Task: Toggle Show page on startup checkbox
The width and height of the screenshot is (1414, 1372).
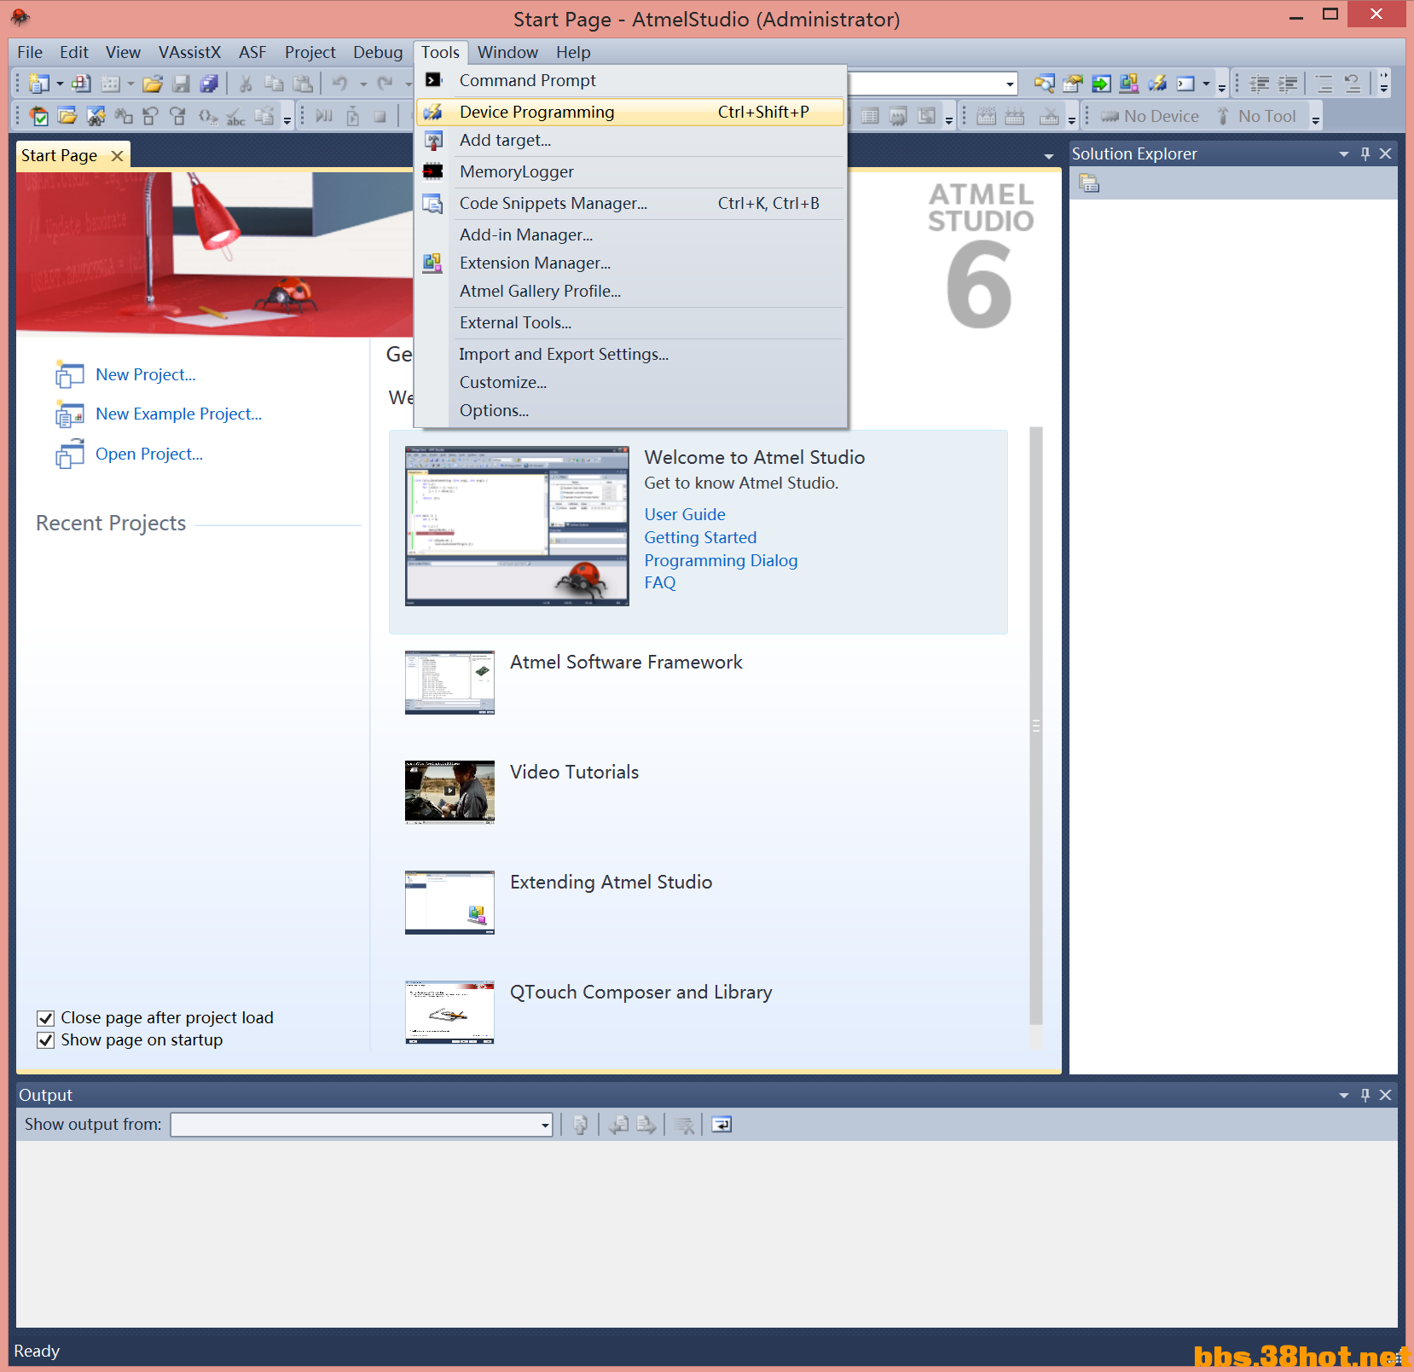Action: (x=46, y=1040)
